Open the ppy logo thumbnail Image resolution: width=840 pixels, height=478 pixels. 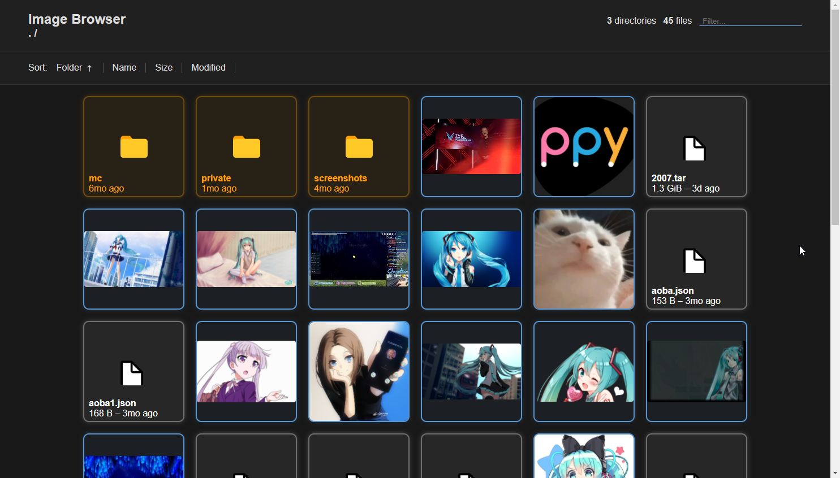[584, 147]
